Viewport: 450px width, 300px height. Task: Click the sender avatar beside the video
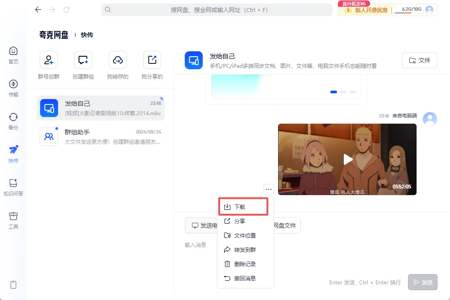[430, 119]
